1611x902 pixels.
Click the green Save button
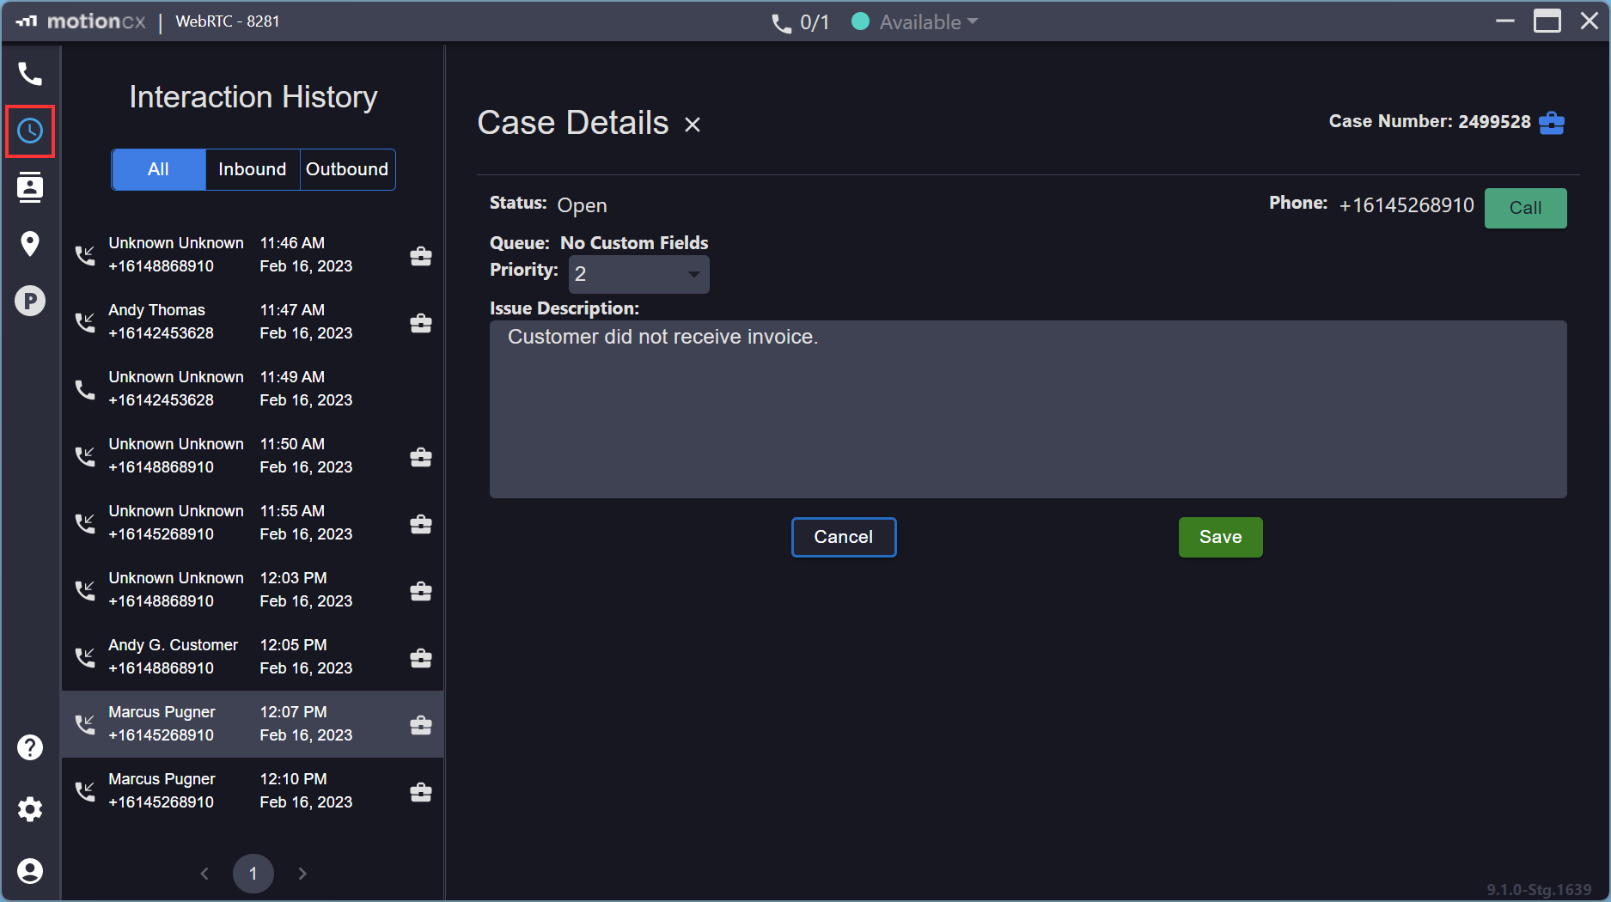click(1220, 537)
